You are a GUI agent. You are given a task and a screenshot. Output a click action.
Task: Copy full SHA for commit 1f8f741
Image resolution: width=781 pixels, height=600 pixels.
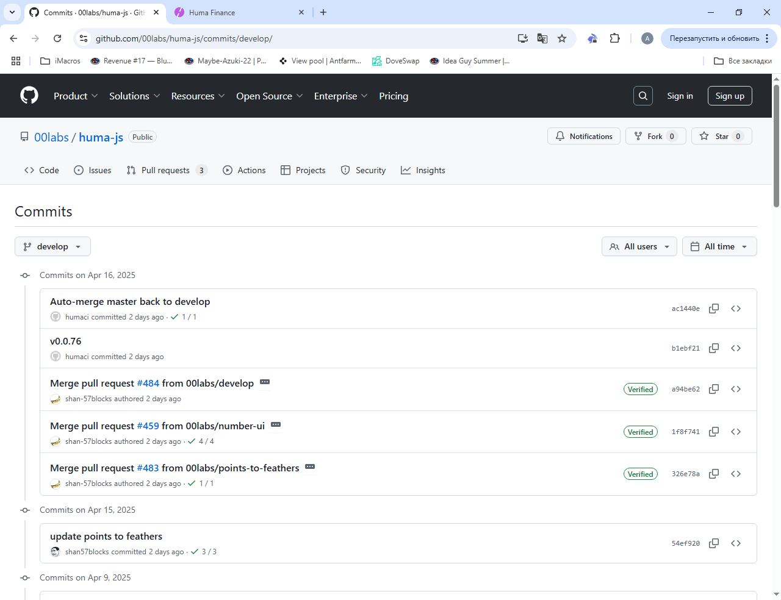pyautogui.click(x=714, y=432)
